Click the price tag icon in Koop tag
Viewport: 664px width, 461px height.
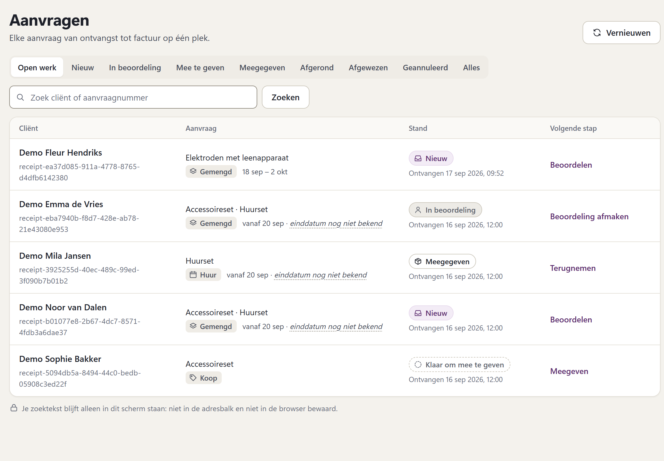193,377
